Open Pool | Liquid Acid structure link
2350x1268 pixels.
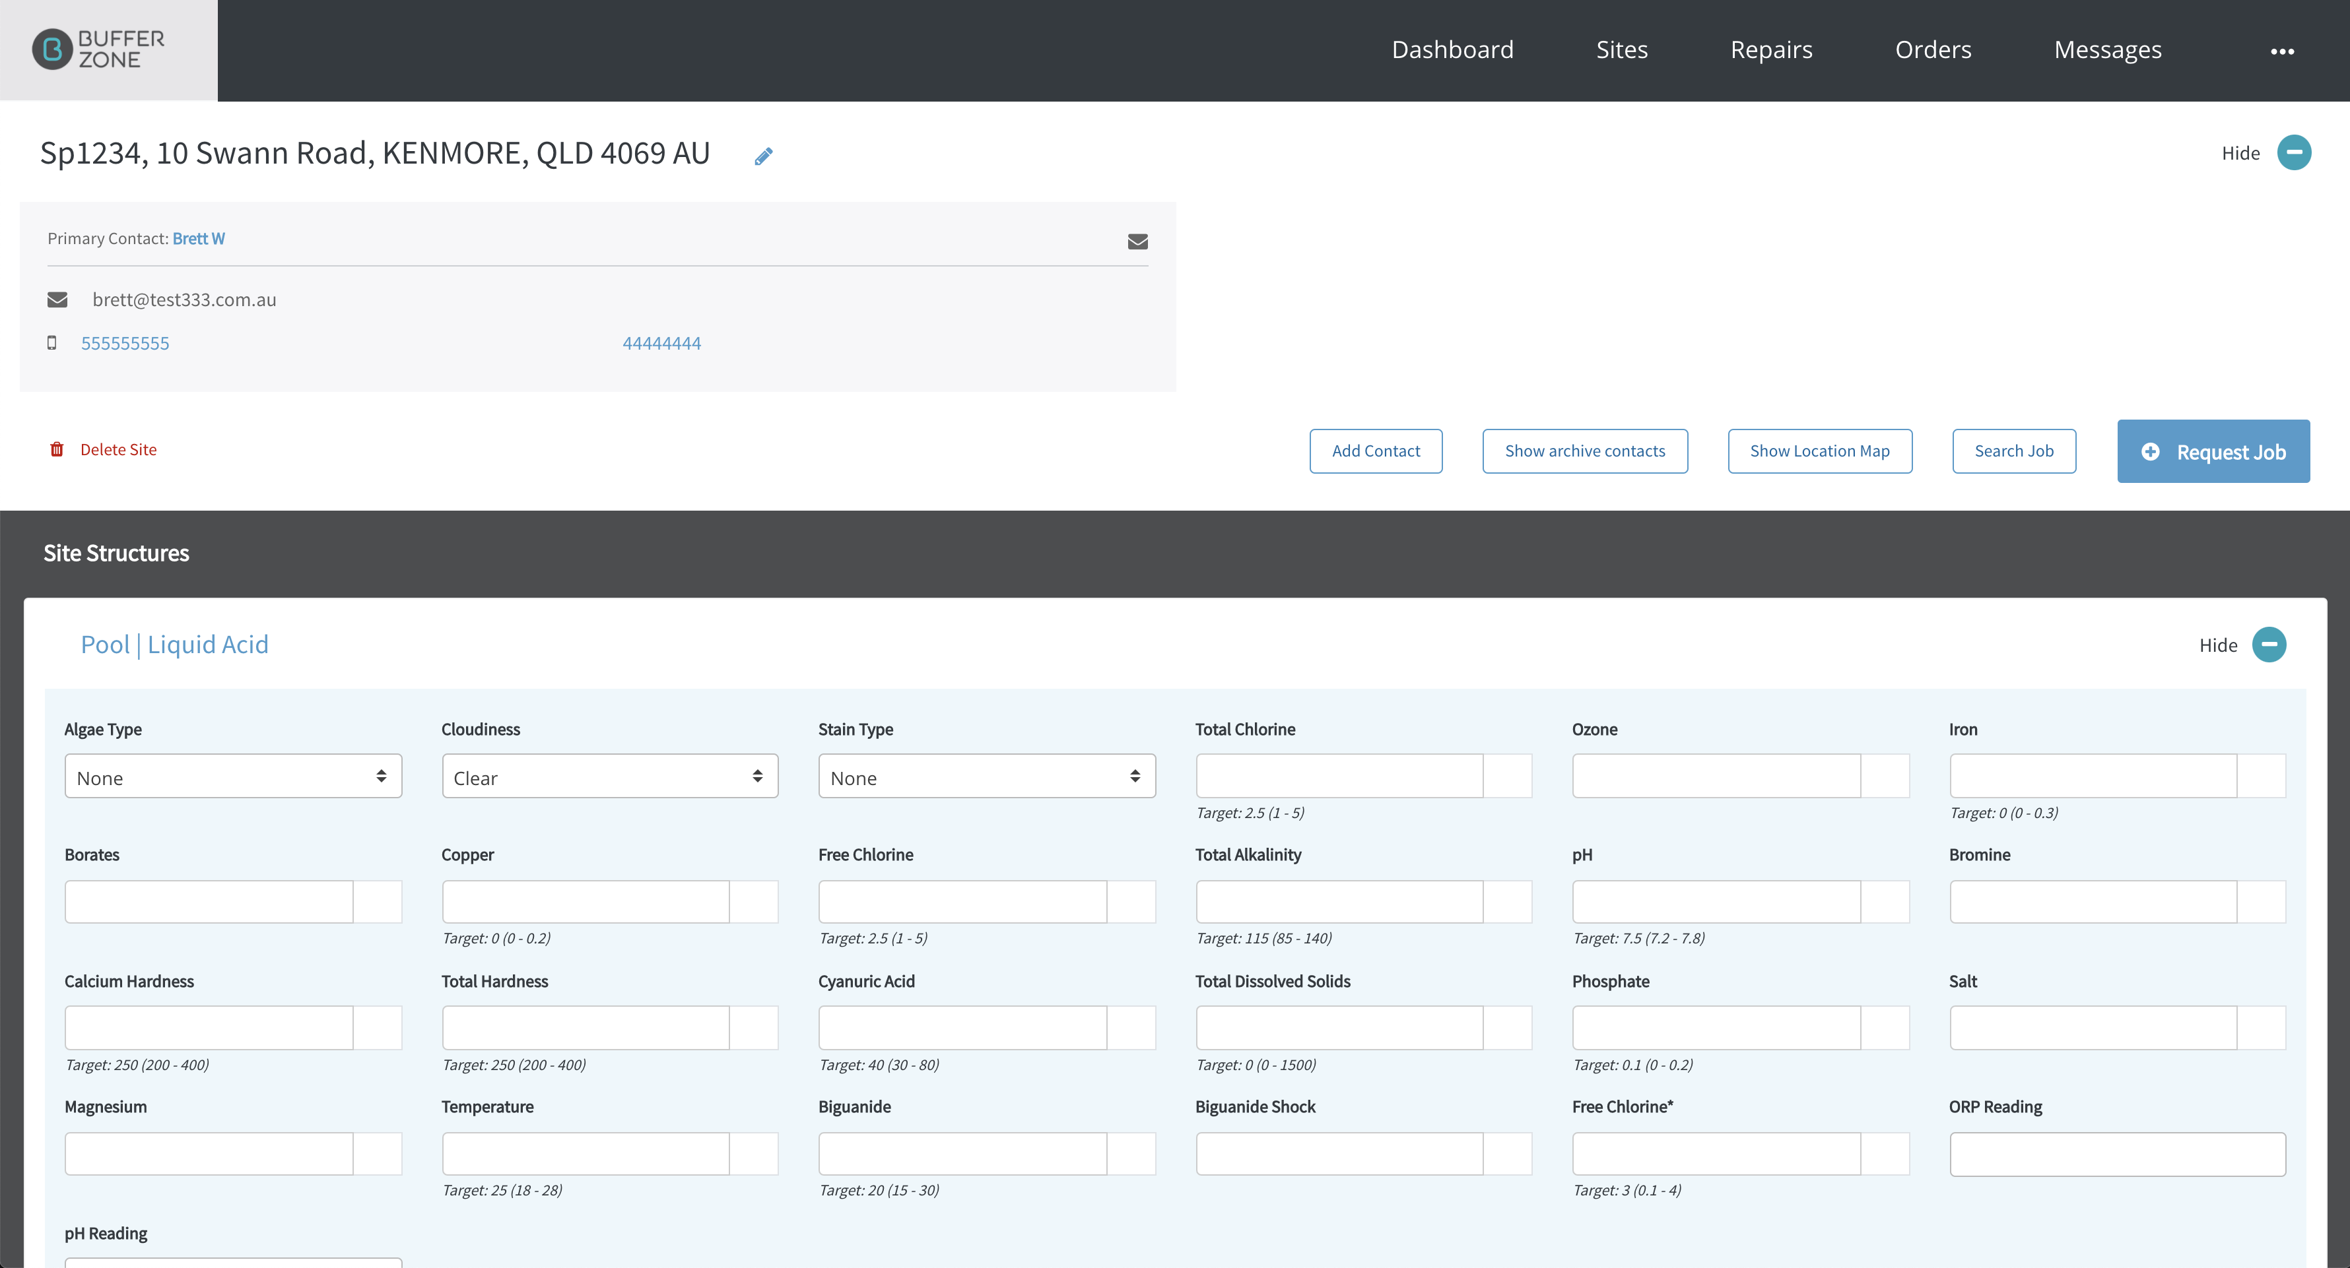[x=174, y=645]
